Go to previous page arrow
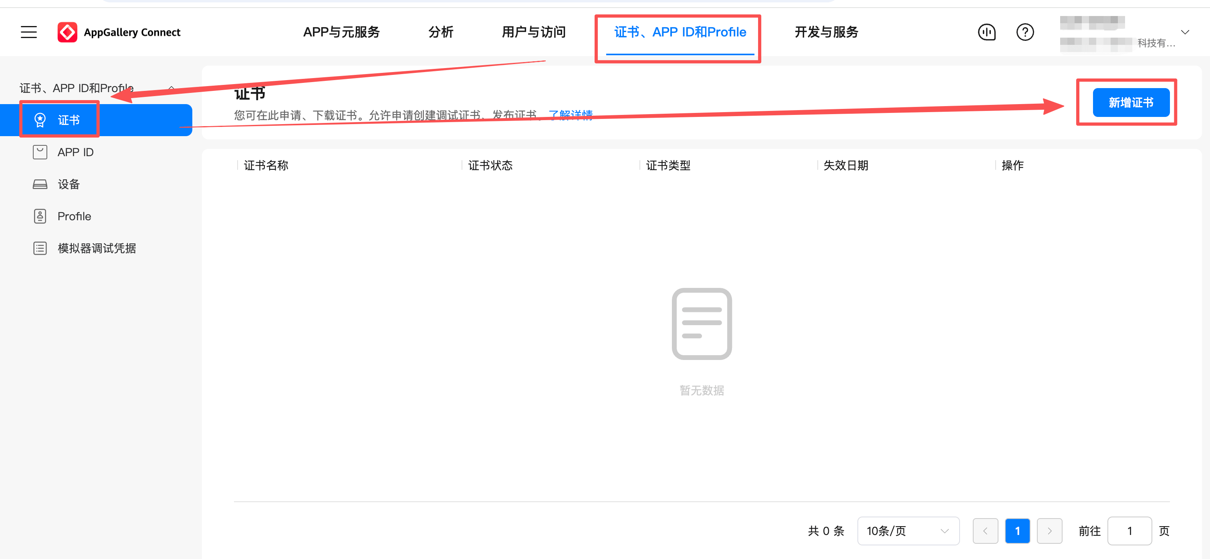Image resolution: width=1210 pixels, height=559 pixels. [x=985, y=531]
